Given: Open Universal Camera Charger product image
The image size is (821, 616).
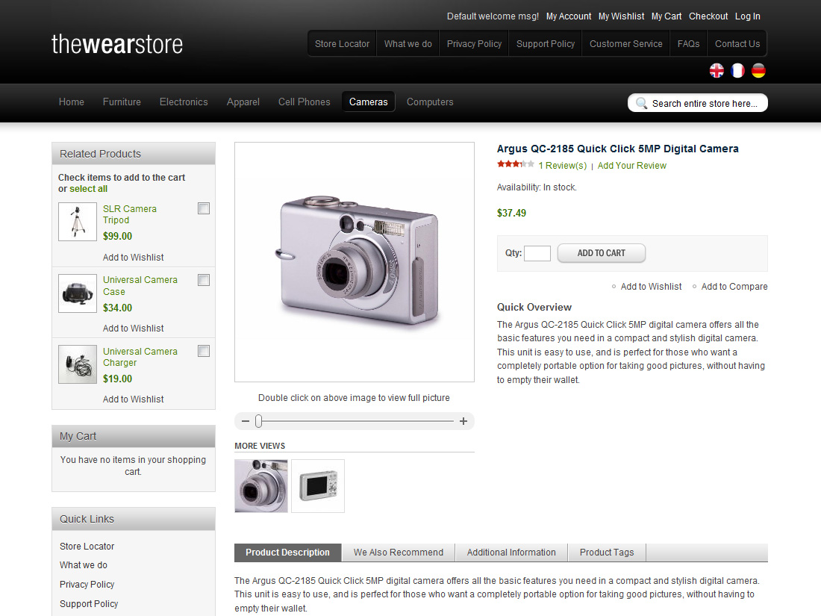Looking at the screenshot, I should point(78,364).
